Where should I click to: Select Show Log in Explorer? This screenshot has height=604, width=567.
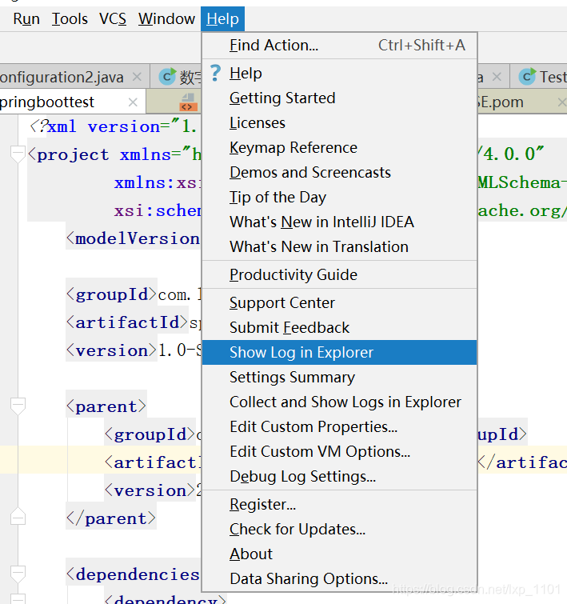(x=339, y=353)
